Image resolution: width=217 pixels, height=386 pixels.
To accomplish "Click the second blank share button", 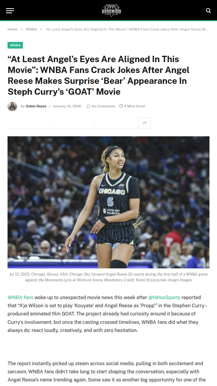I will click(72, 123).
